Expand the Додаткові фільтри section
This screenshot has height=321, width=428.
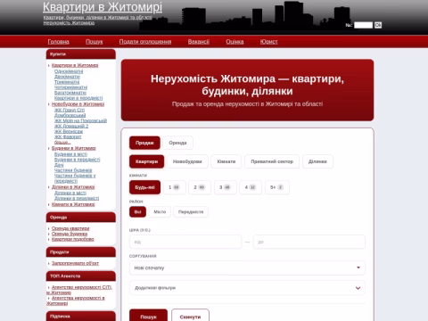[247, 288]
